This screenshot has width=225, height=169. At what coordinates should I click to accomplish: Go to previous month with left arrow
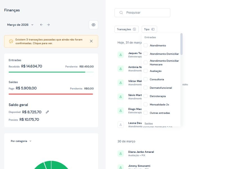coord(41,25)
